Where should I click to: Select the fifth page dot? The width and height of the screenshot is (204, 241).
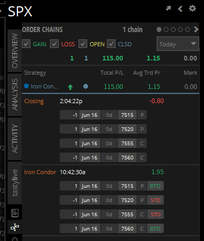[x=187, y=29]
